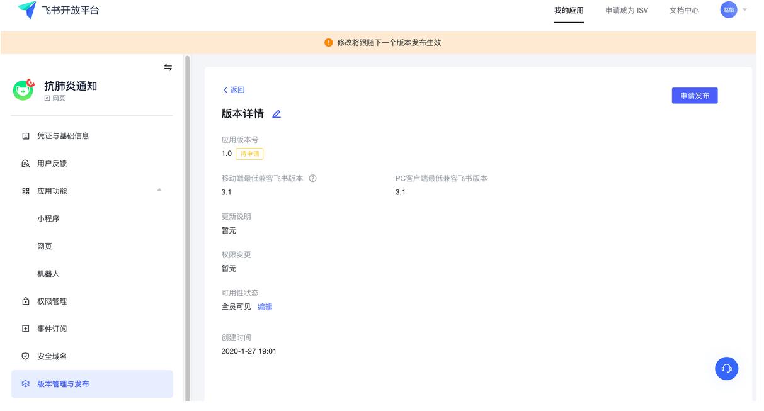Click the 申请成为 ISV menu item
The image size is (764, 411).
(626, 10)
